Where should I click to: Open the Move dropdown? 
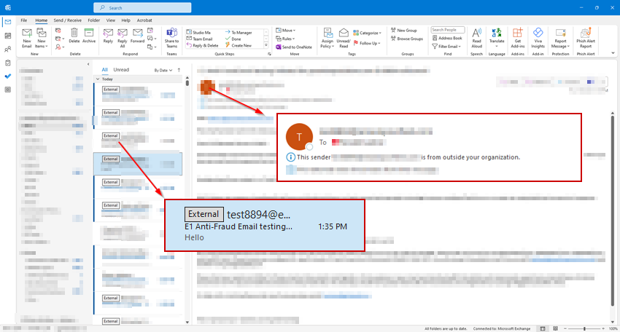click(x=285, y=31)
